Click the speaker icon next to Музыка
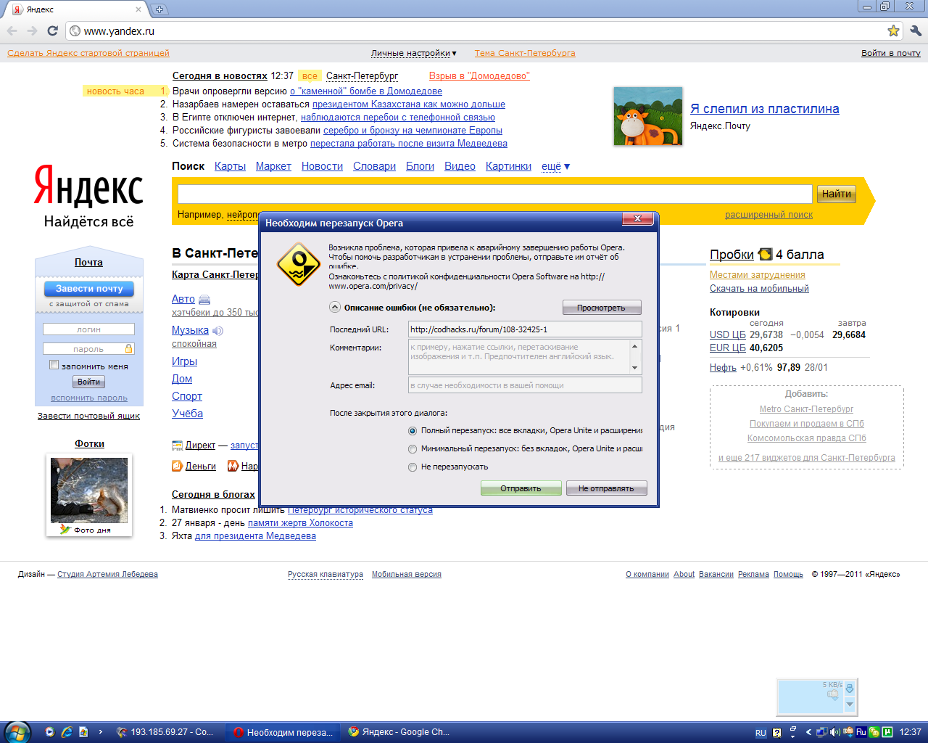The height and width of the screenshot is (743, 928). pyautogui.click(x=217, y=330)
